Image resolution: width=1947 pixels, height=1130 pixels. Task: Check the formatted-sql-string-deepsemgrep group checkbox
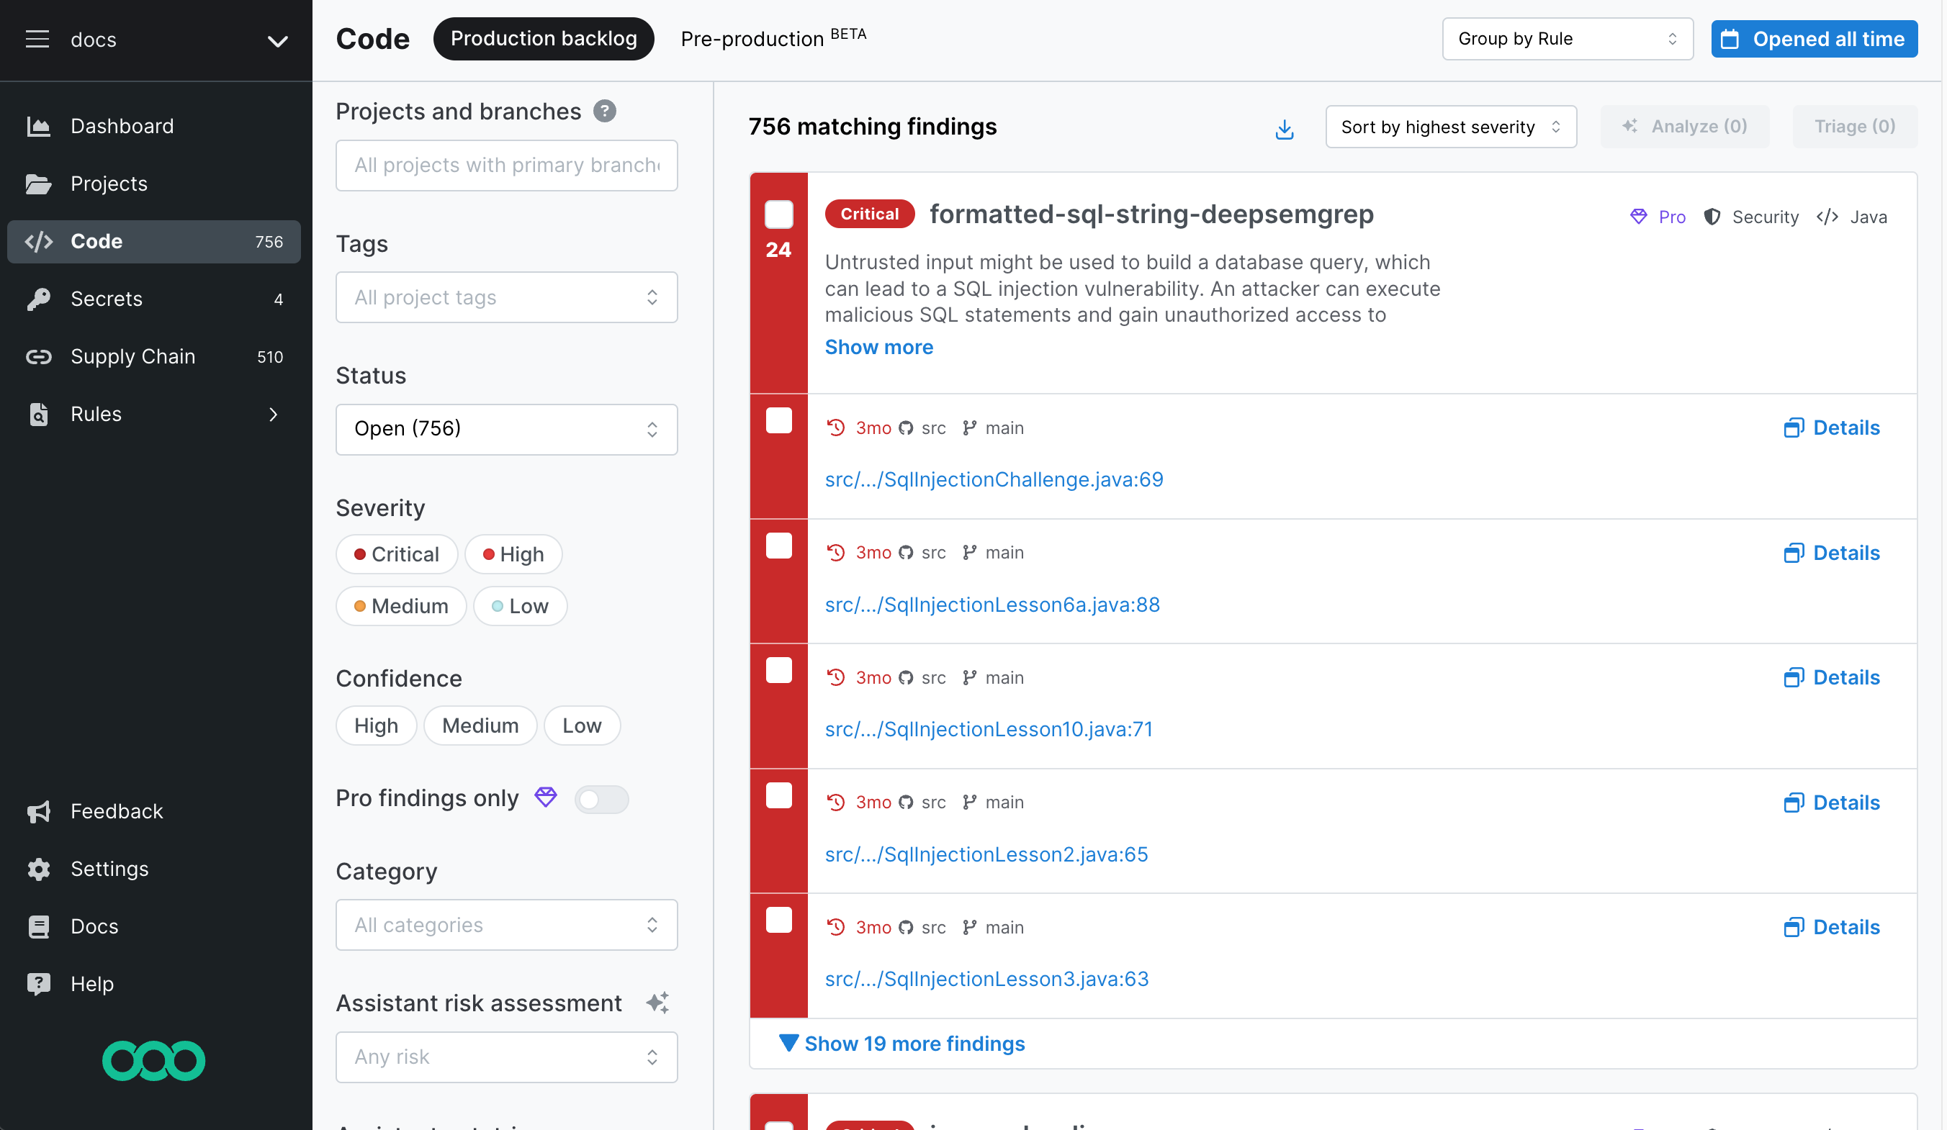pos(779,215)
